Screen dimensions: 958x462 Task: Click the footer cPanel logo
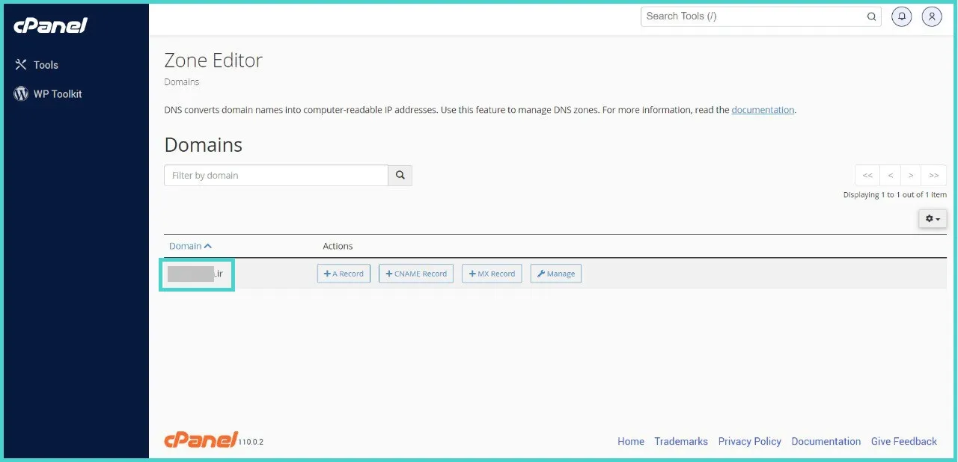(201, 440)
